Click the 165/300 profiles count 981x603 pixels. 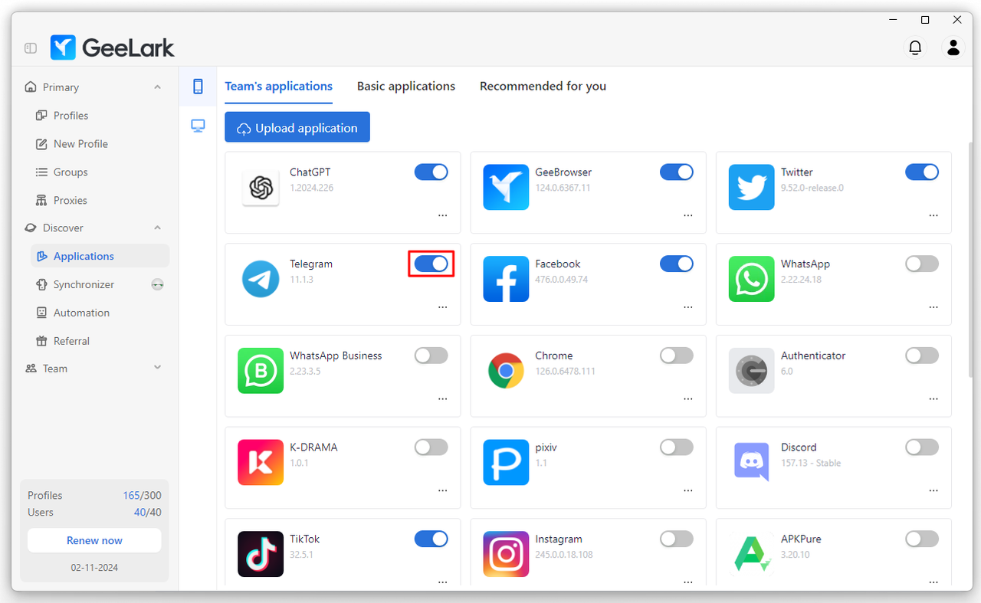point(142,496)
